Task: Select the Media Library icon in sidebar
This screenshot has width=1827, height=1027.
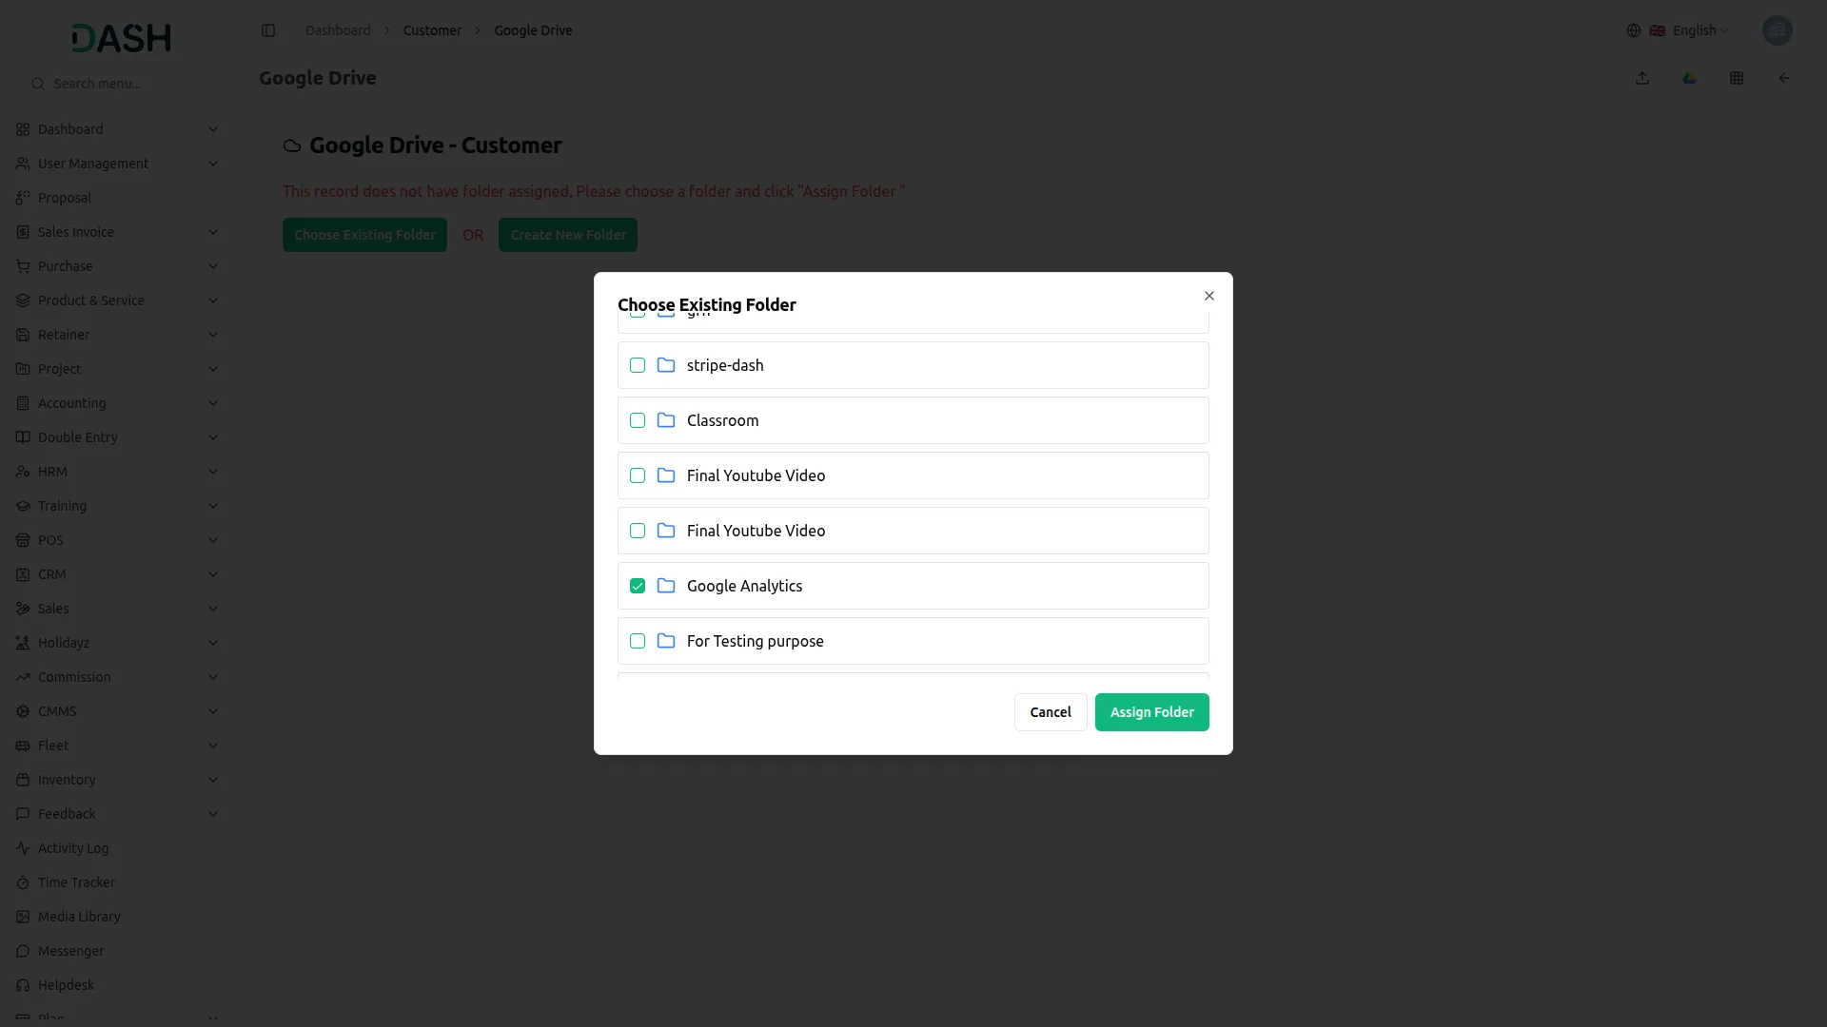Action: pyautogui.click(x=23, y=917)
